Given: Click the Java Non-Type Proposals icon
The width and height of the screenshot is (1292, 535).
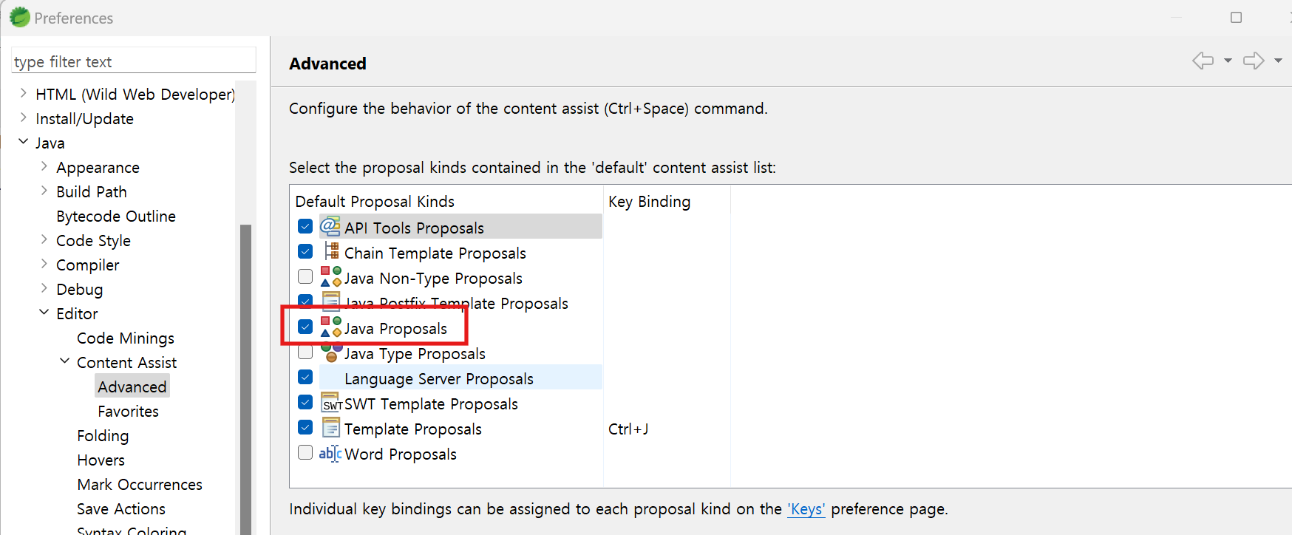Looking at the screenshot, I should point(330,277).
